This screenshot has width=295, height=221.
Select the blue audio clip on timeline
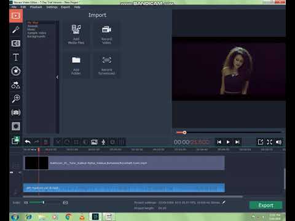click(x=124, y=188)
